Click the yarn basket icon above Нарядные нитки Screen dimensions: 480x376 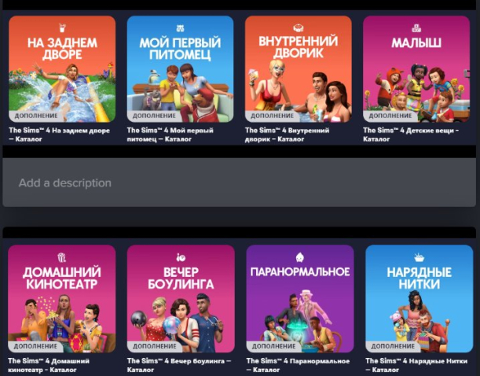[419, 257]
